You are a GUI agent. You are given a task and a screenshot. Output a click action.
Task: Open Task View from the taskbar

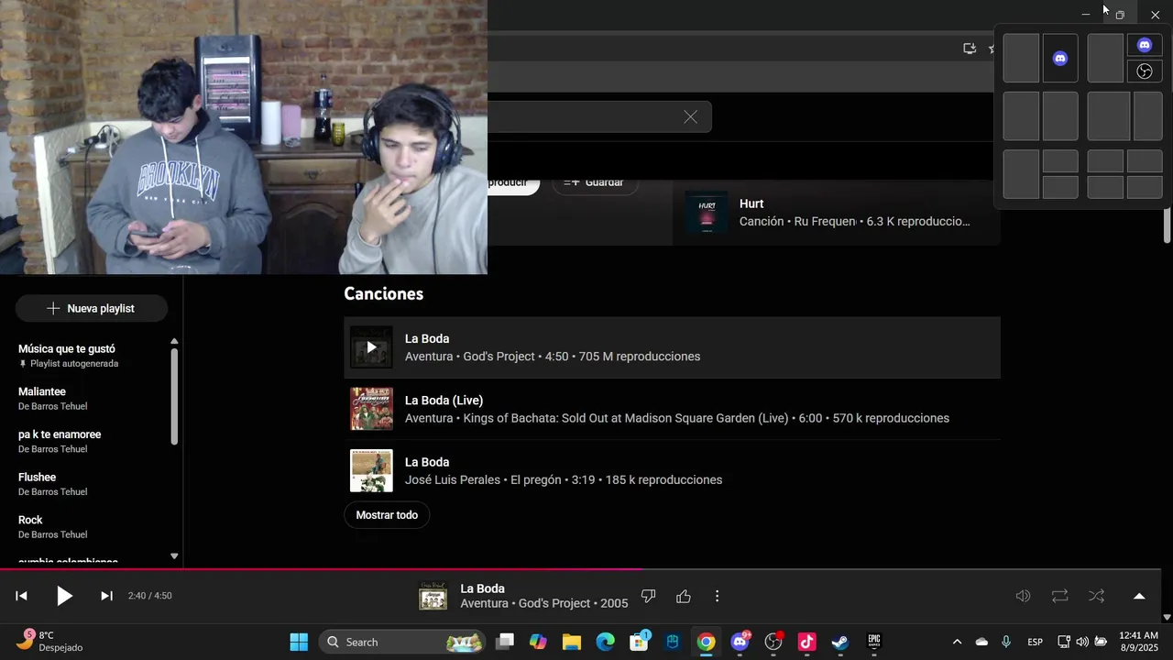(x=505, y=642)
